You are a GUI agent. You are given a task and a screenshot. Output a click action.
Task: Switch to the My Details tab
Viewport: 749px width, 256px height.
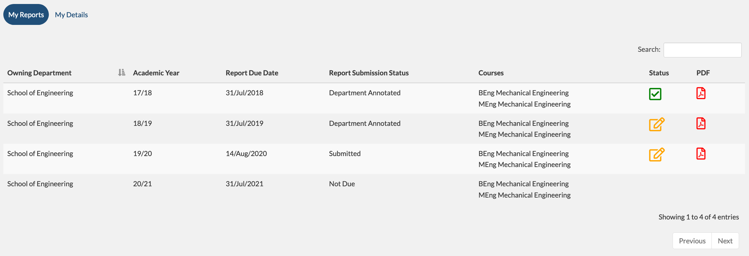pyautogui.click(x=71, y=15)
